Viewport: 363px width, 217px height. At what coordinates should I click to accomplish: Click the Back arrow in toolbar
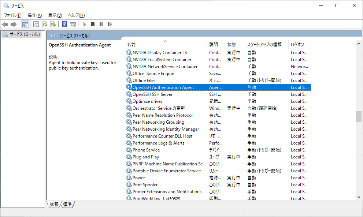click(5, 24)
